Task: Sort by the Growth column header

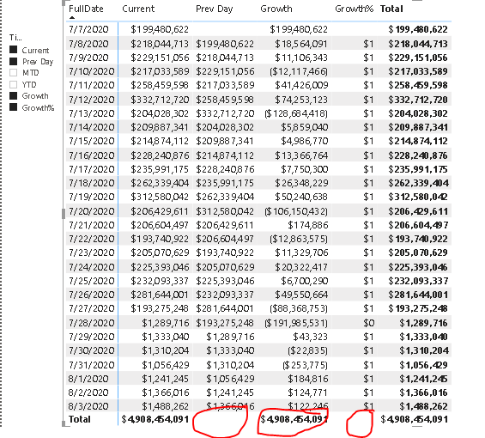Action: [276, 9]
